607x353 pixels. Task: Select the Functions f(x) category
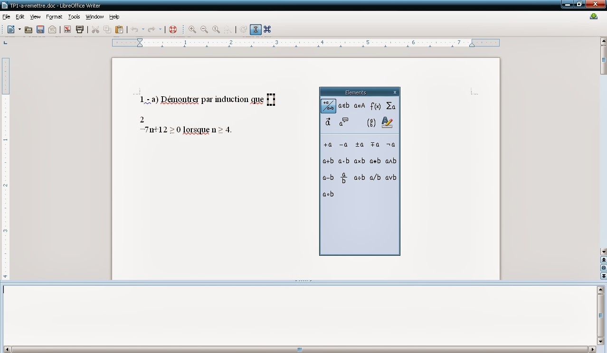point(375,106)
